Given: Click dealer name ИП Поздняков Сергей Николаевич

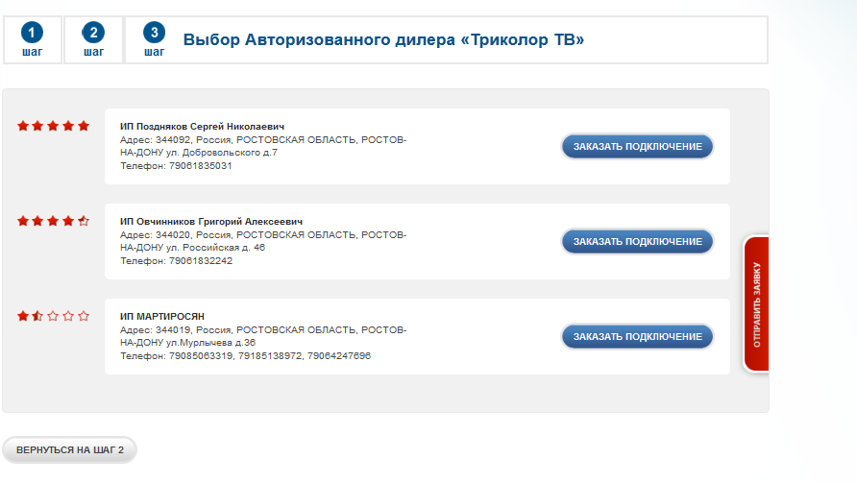Looking at the screenshot, I should 202,127.
